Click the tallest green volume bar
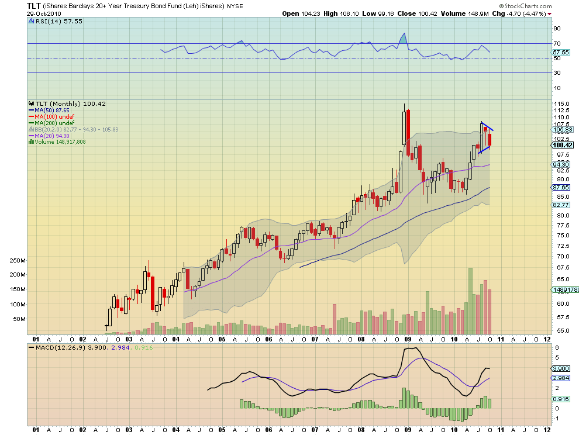 [470, 301]
